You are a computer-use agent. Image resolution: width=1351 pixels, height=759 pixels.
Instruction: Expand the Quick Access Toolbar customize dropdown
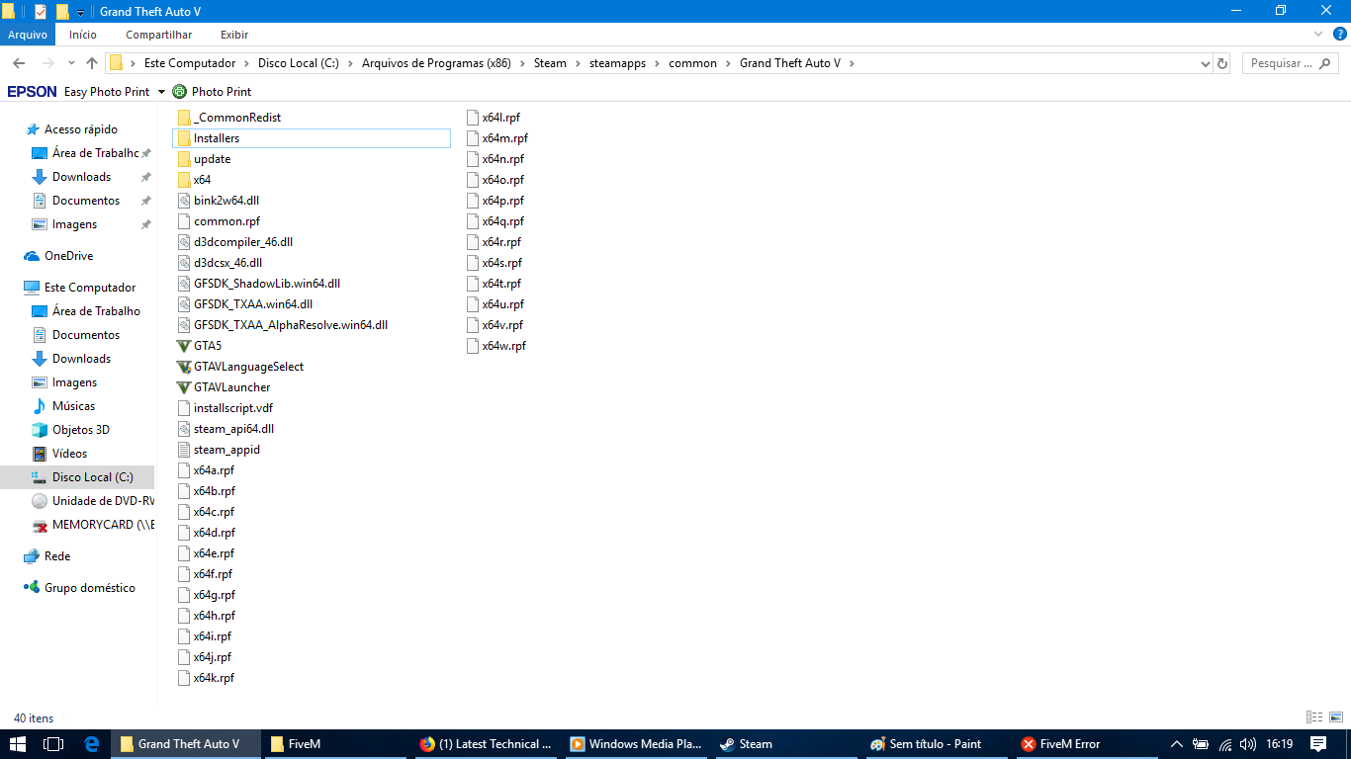(80, 12)
